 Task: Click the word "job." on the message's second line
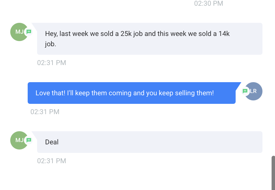click(x=50, y=44)
